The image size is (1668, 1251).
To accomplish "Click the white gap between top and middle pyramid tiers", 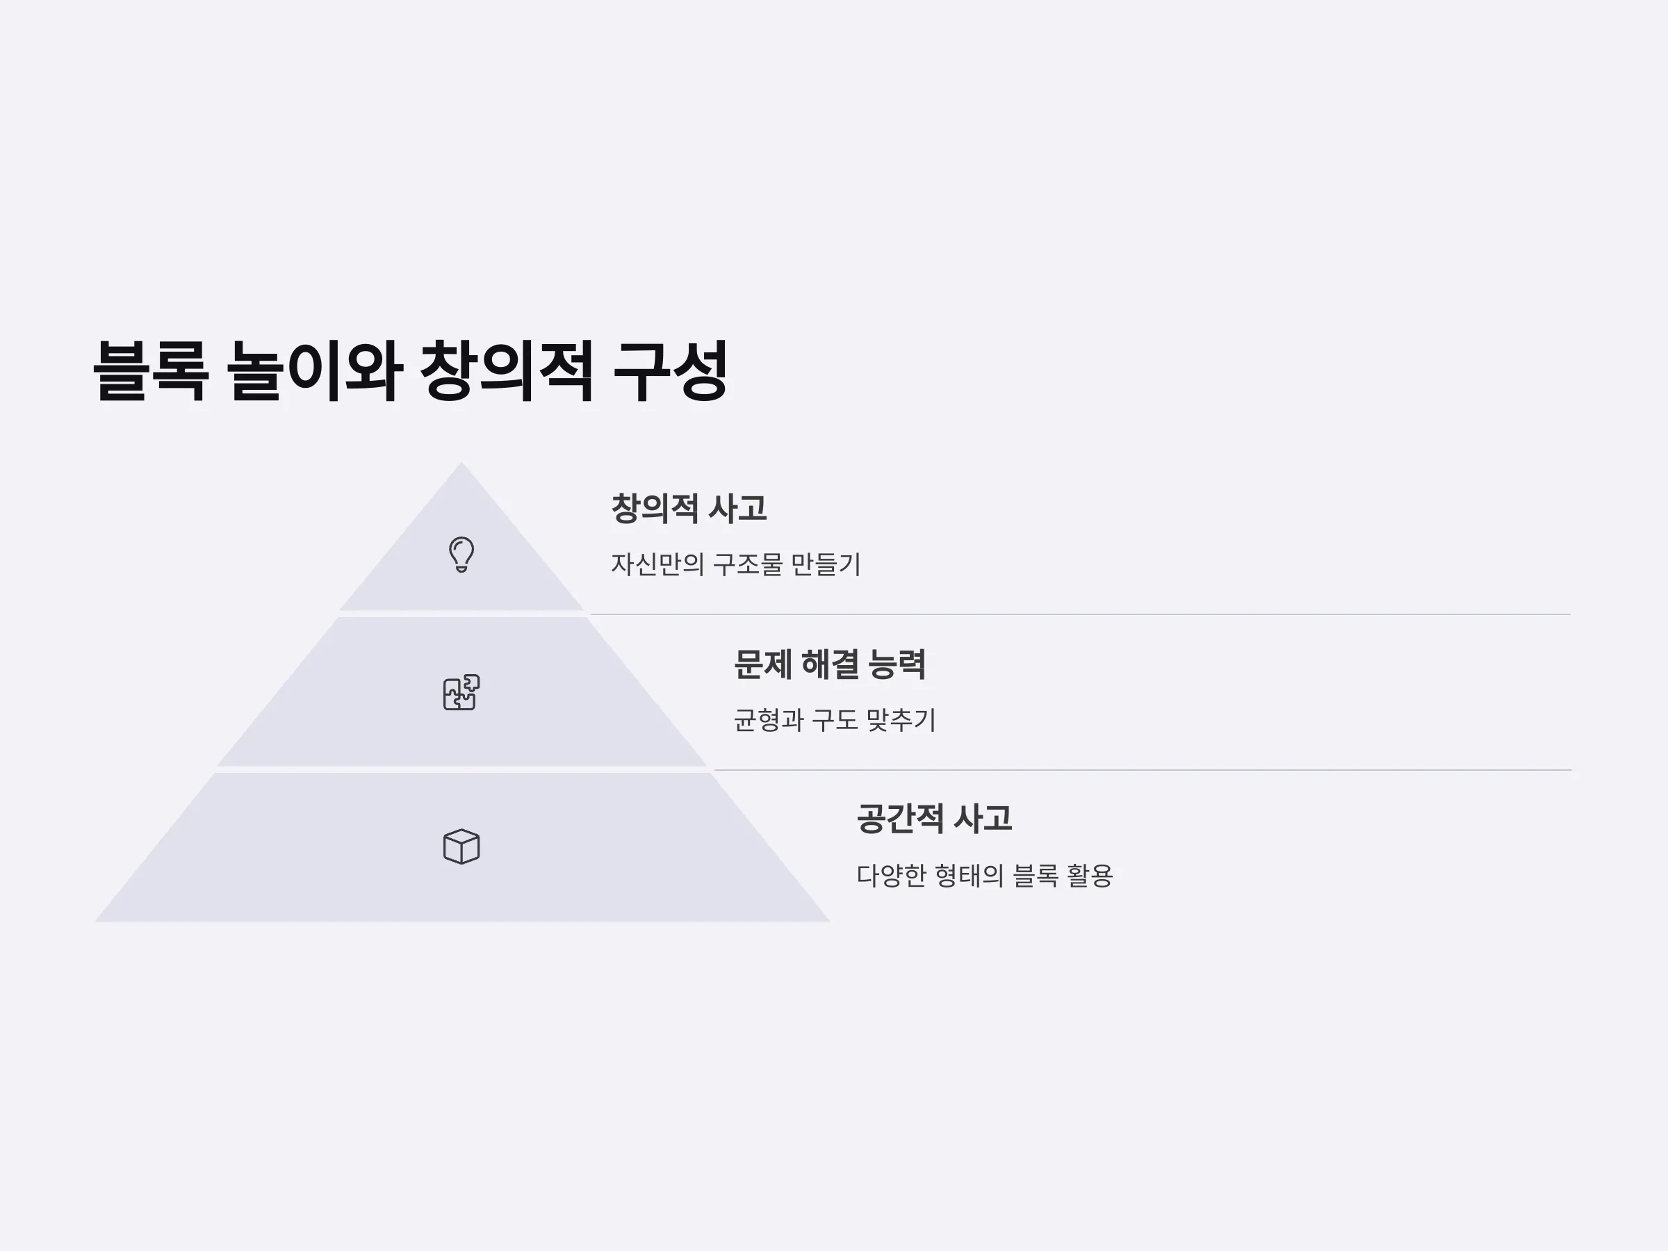I will tap(461, 614).
